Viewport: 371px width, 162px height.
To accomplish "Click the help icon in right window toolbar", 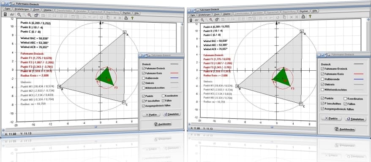I will tap(310, 16).
